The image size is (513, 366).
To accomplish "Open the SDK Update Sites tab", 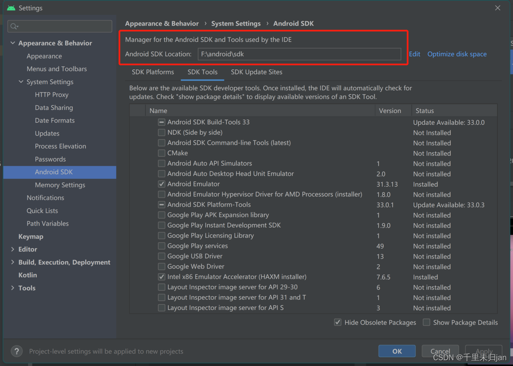I will [x=256, y=72].
